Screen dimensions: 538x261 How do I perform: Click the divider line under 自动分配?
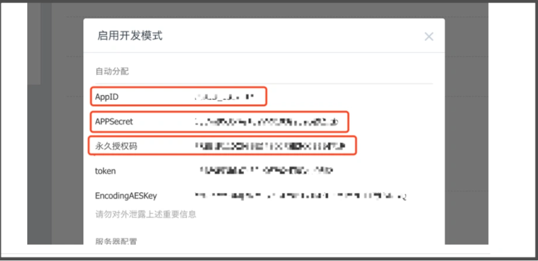click(x=264, y=83)
